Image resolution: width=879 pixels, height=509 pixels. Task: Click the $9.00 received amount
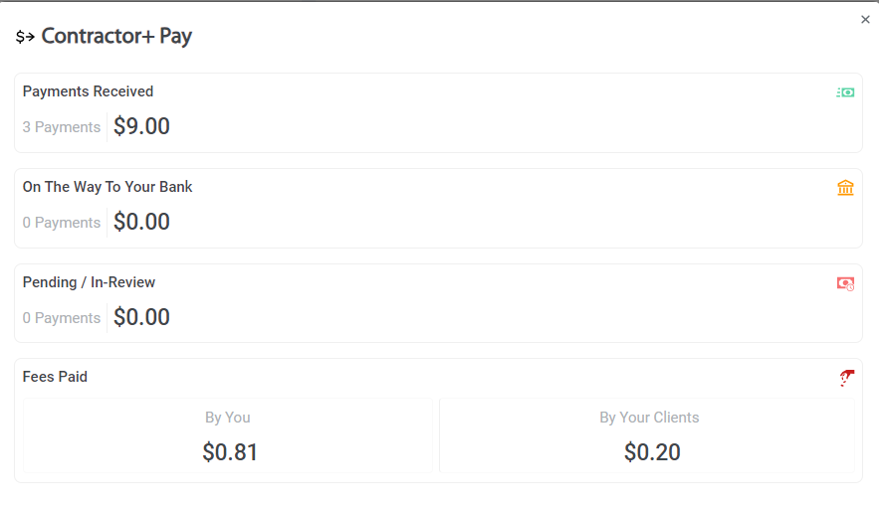tap(141, 126)
